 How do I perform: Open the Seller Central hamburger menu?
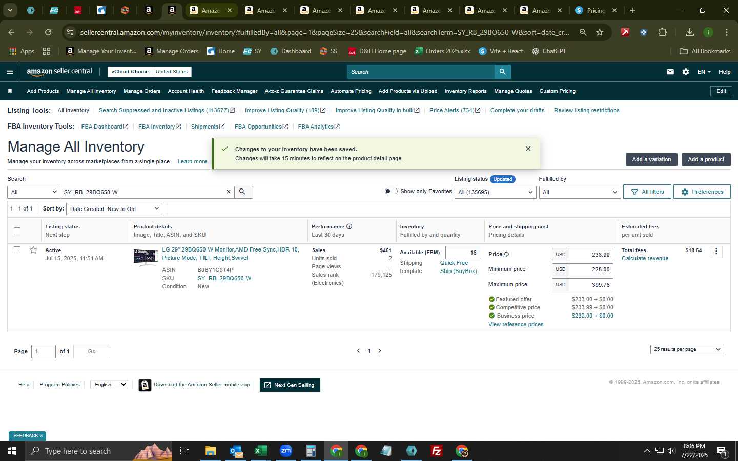(x=9, y=72)
